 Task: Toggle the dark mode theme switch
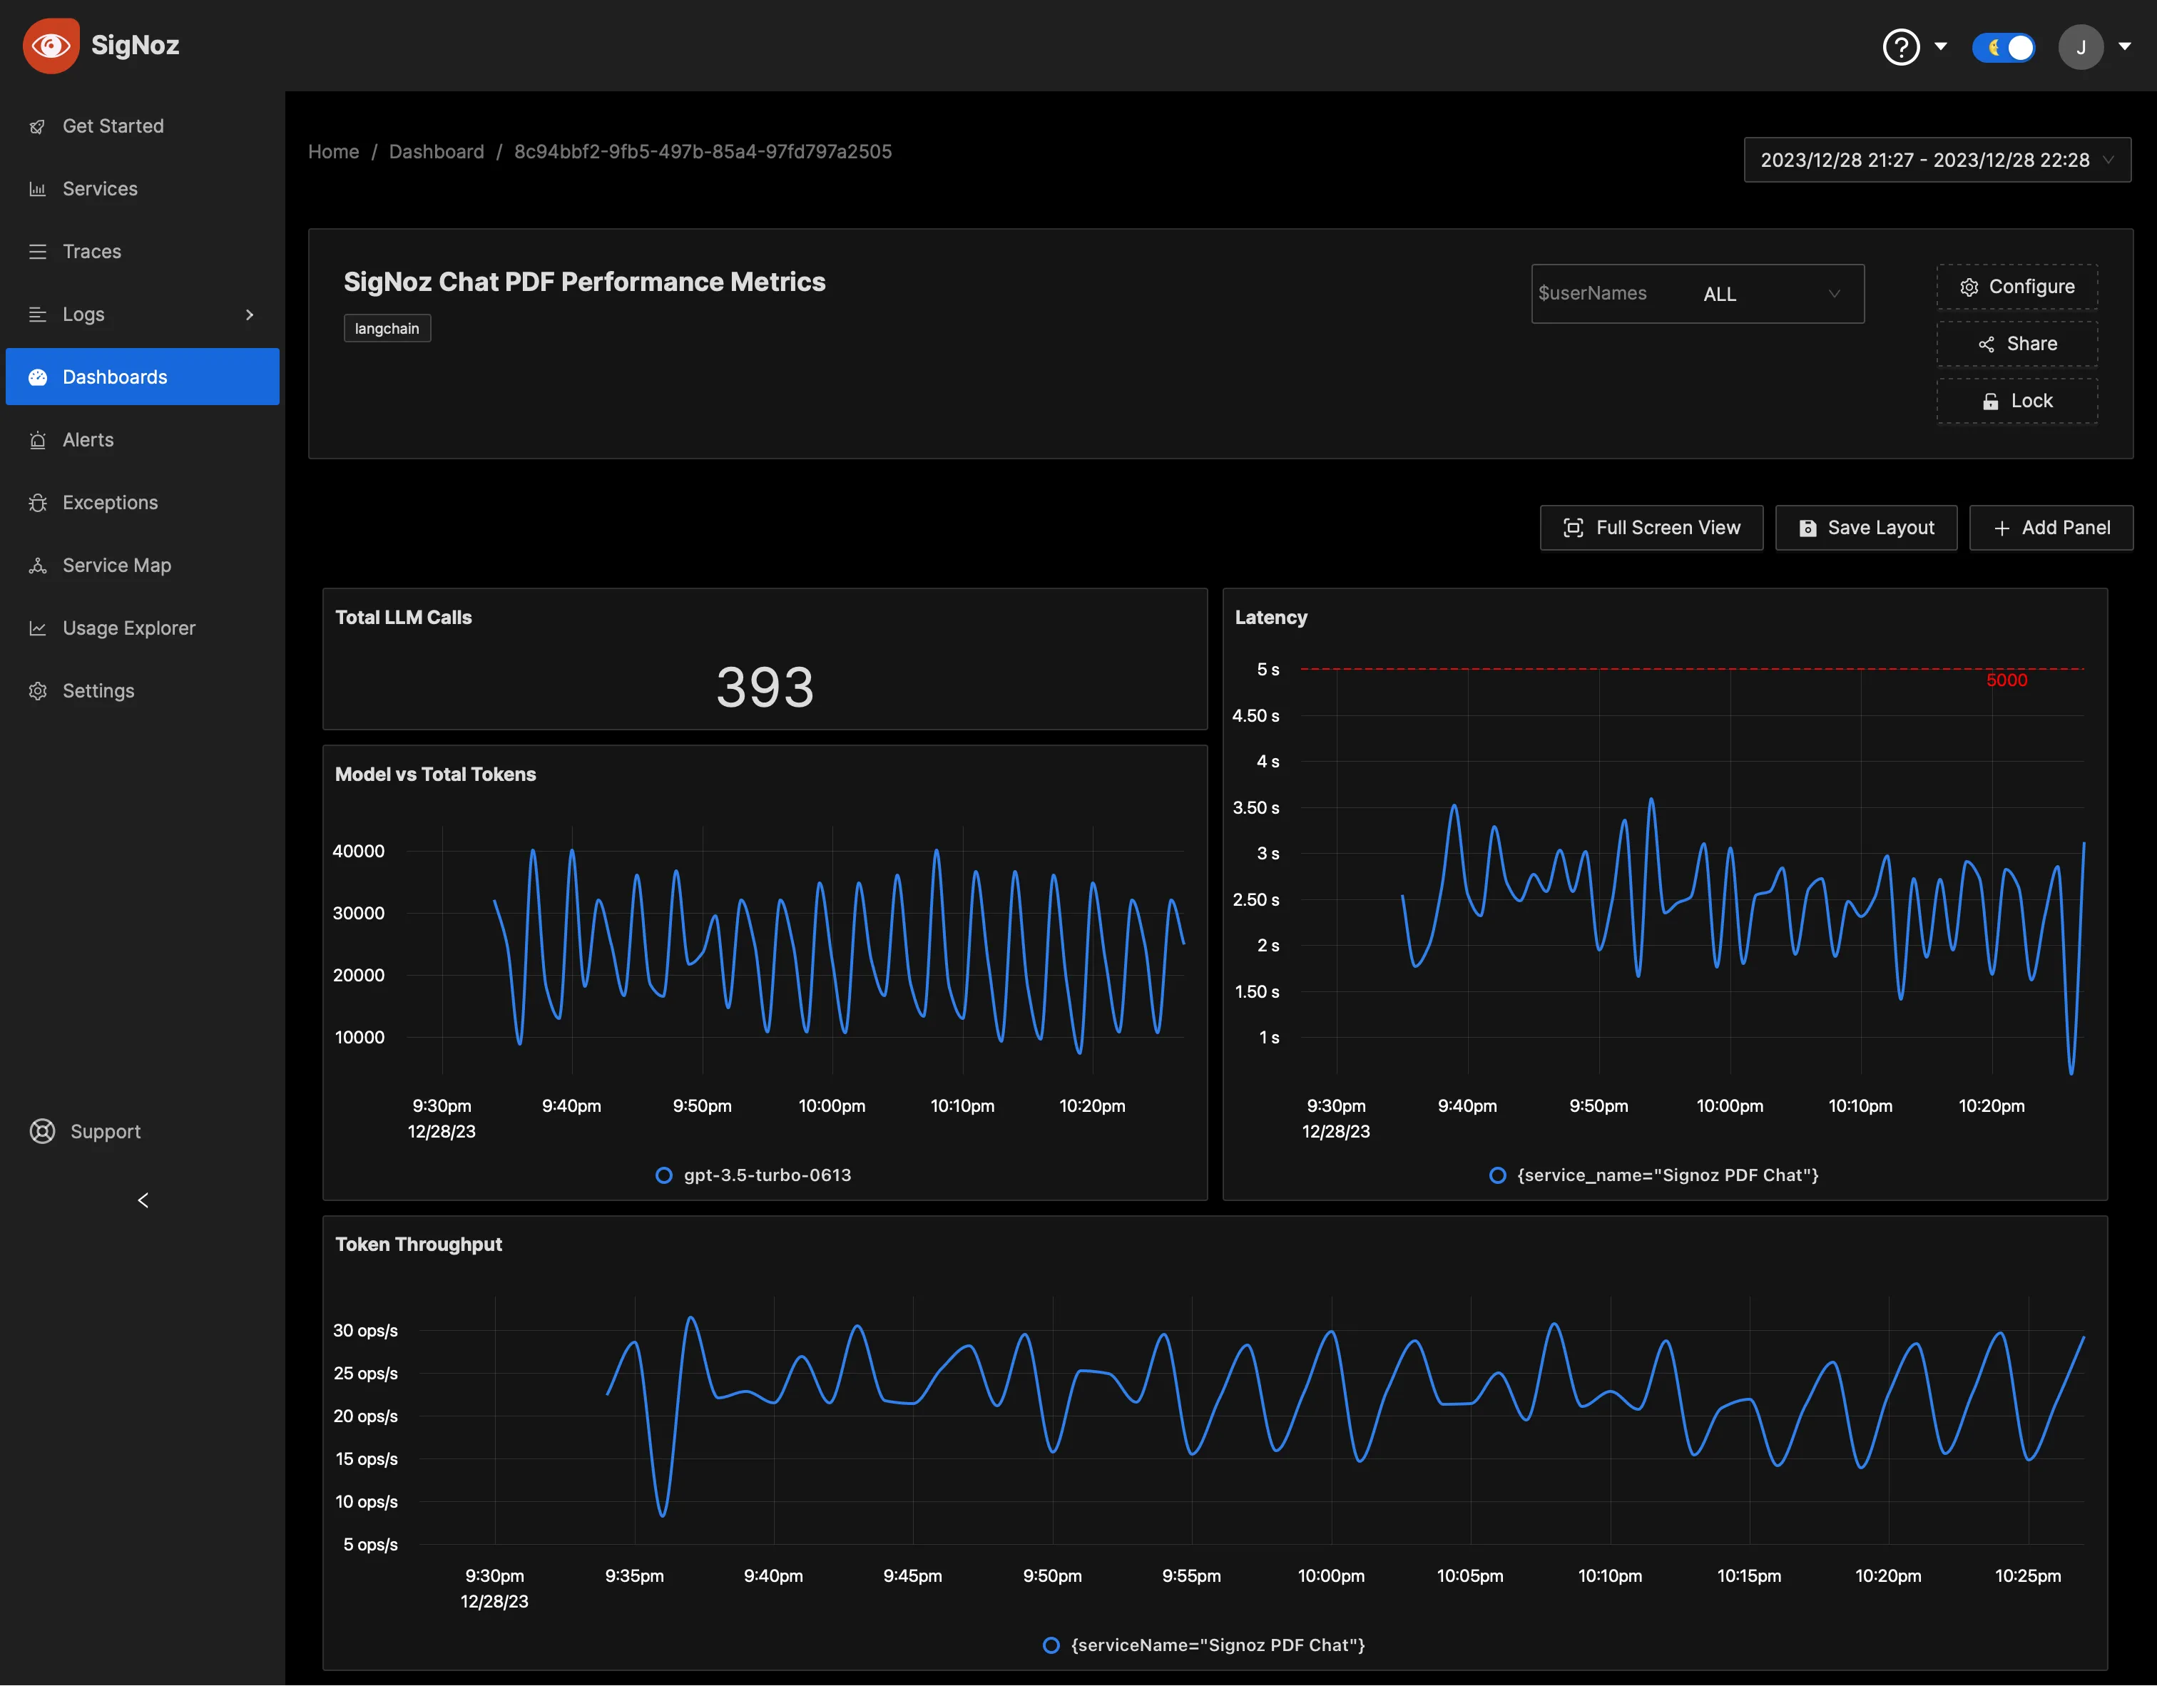2004,46
